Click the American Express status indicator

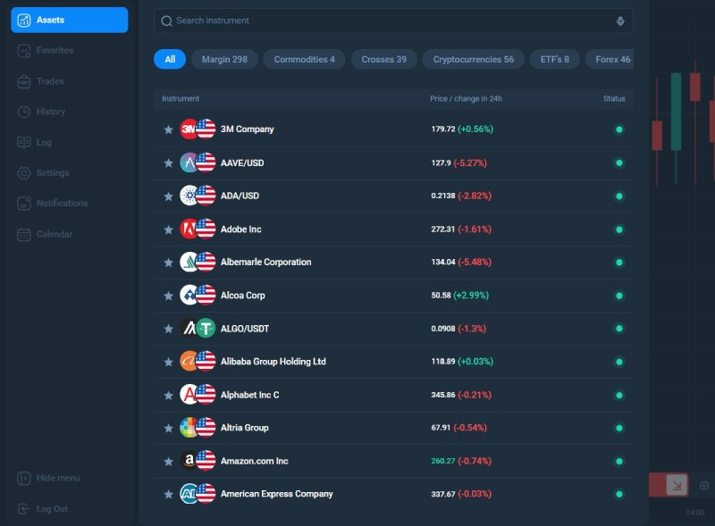[x=619, y=494]
